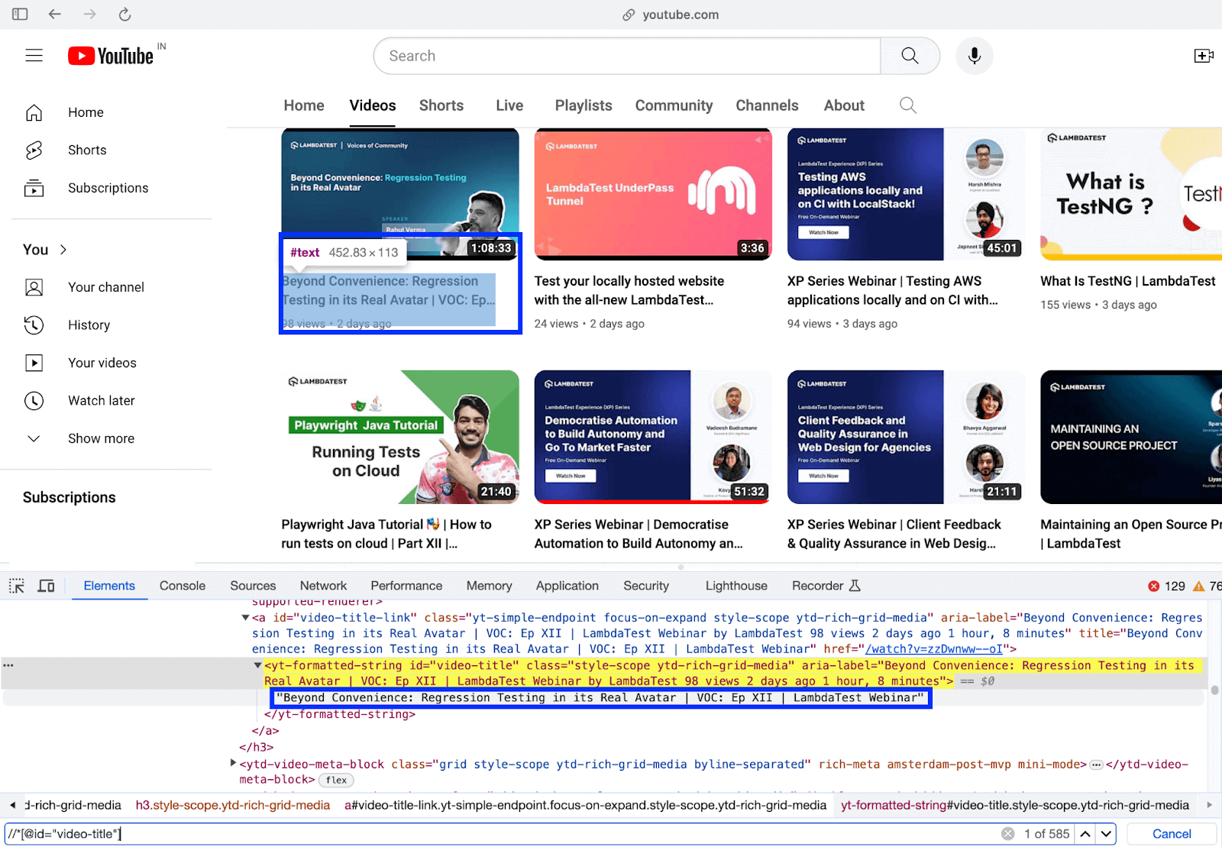The height and width of the screenshot is (847, 1222).
Task: Select the a#video-title-link breadcrumb
Action: tap(585, 805)
